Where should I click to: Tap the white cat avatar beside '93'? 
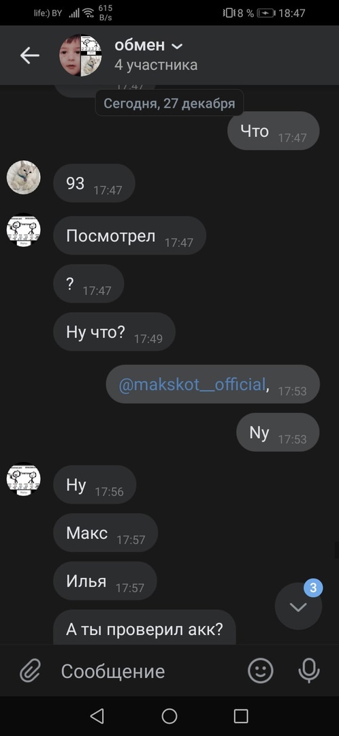[x=23, y=177]
